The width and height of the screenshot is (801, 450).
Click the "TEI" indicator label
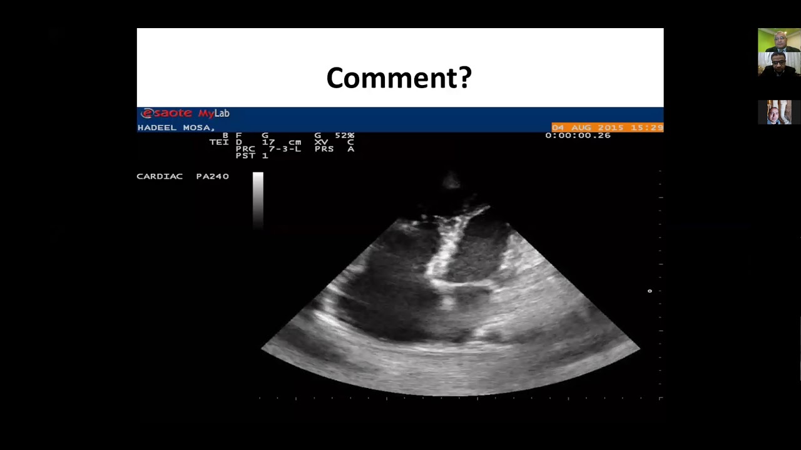pos(219,142)
